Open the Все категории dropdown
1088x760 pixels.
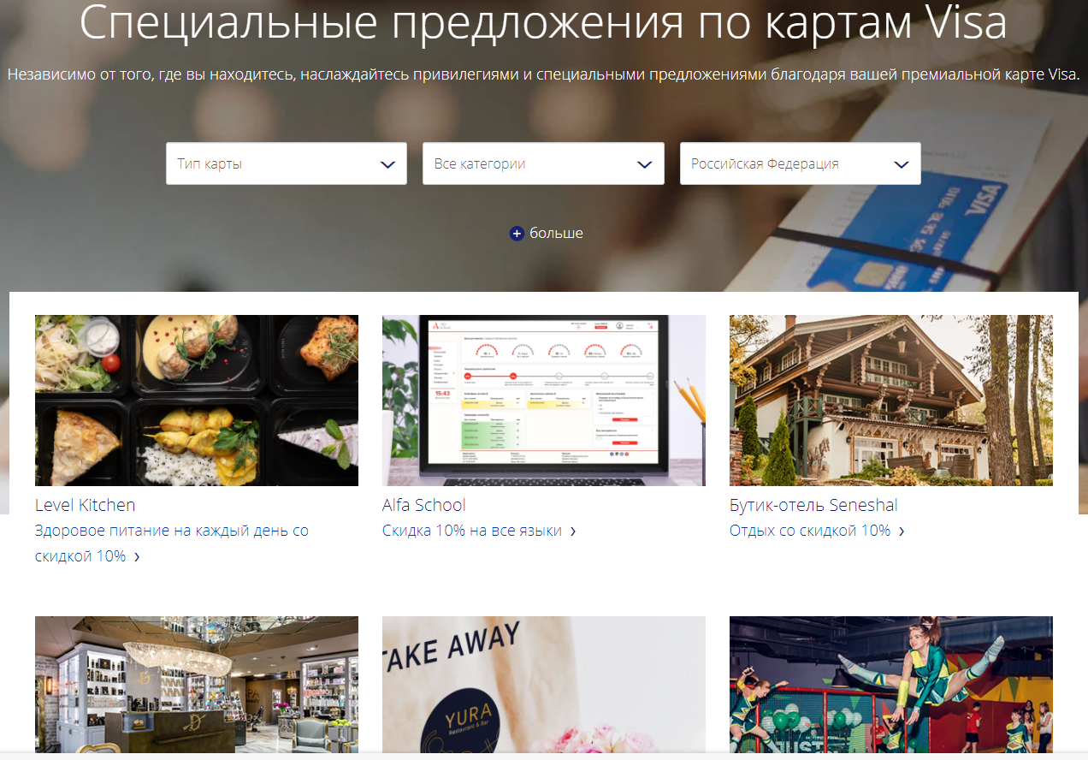point(543,163)
